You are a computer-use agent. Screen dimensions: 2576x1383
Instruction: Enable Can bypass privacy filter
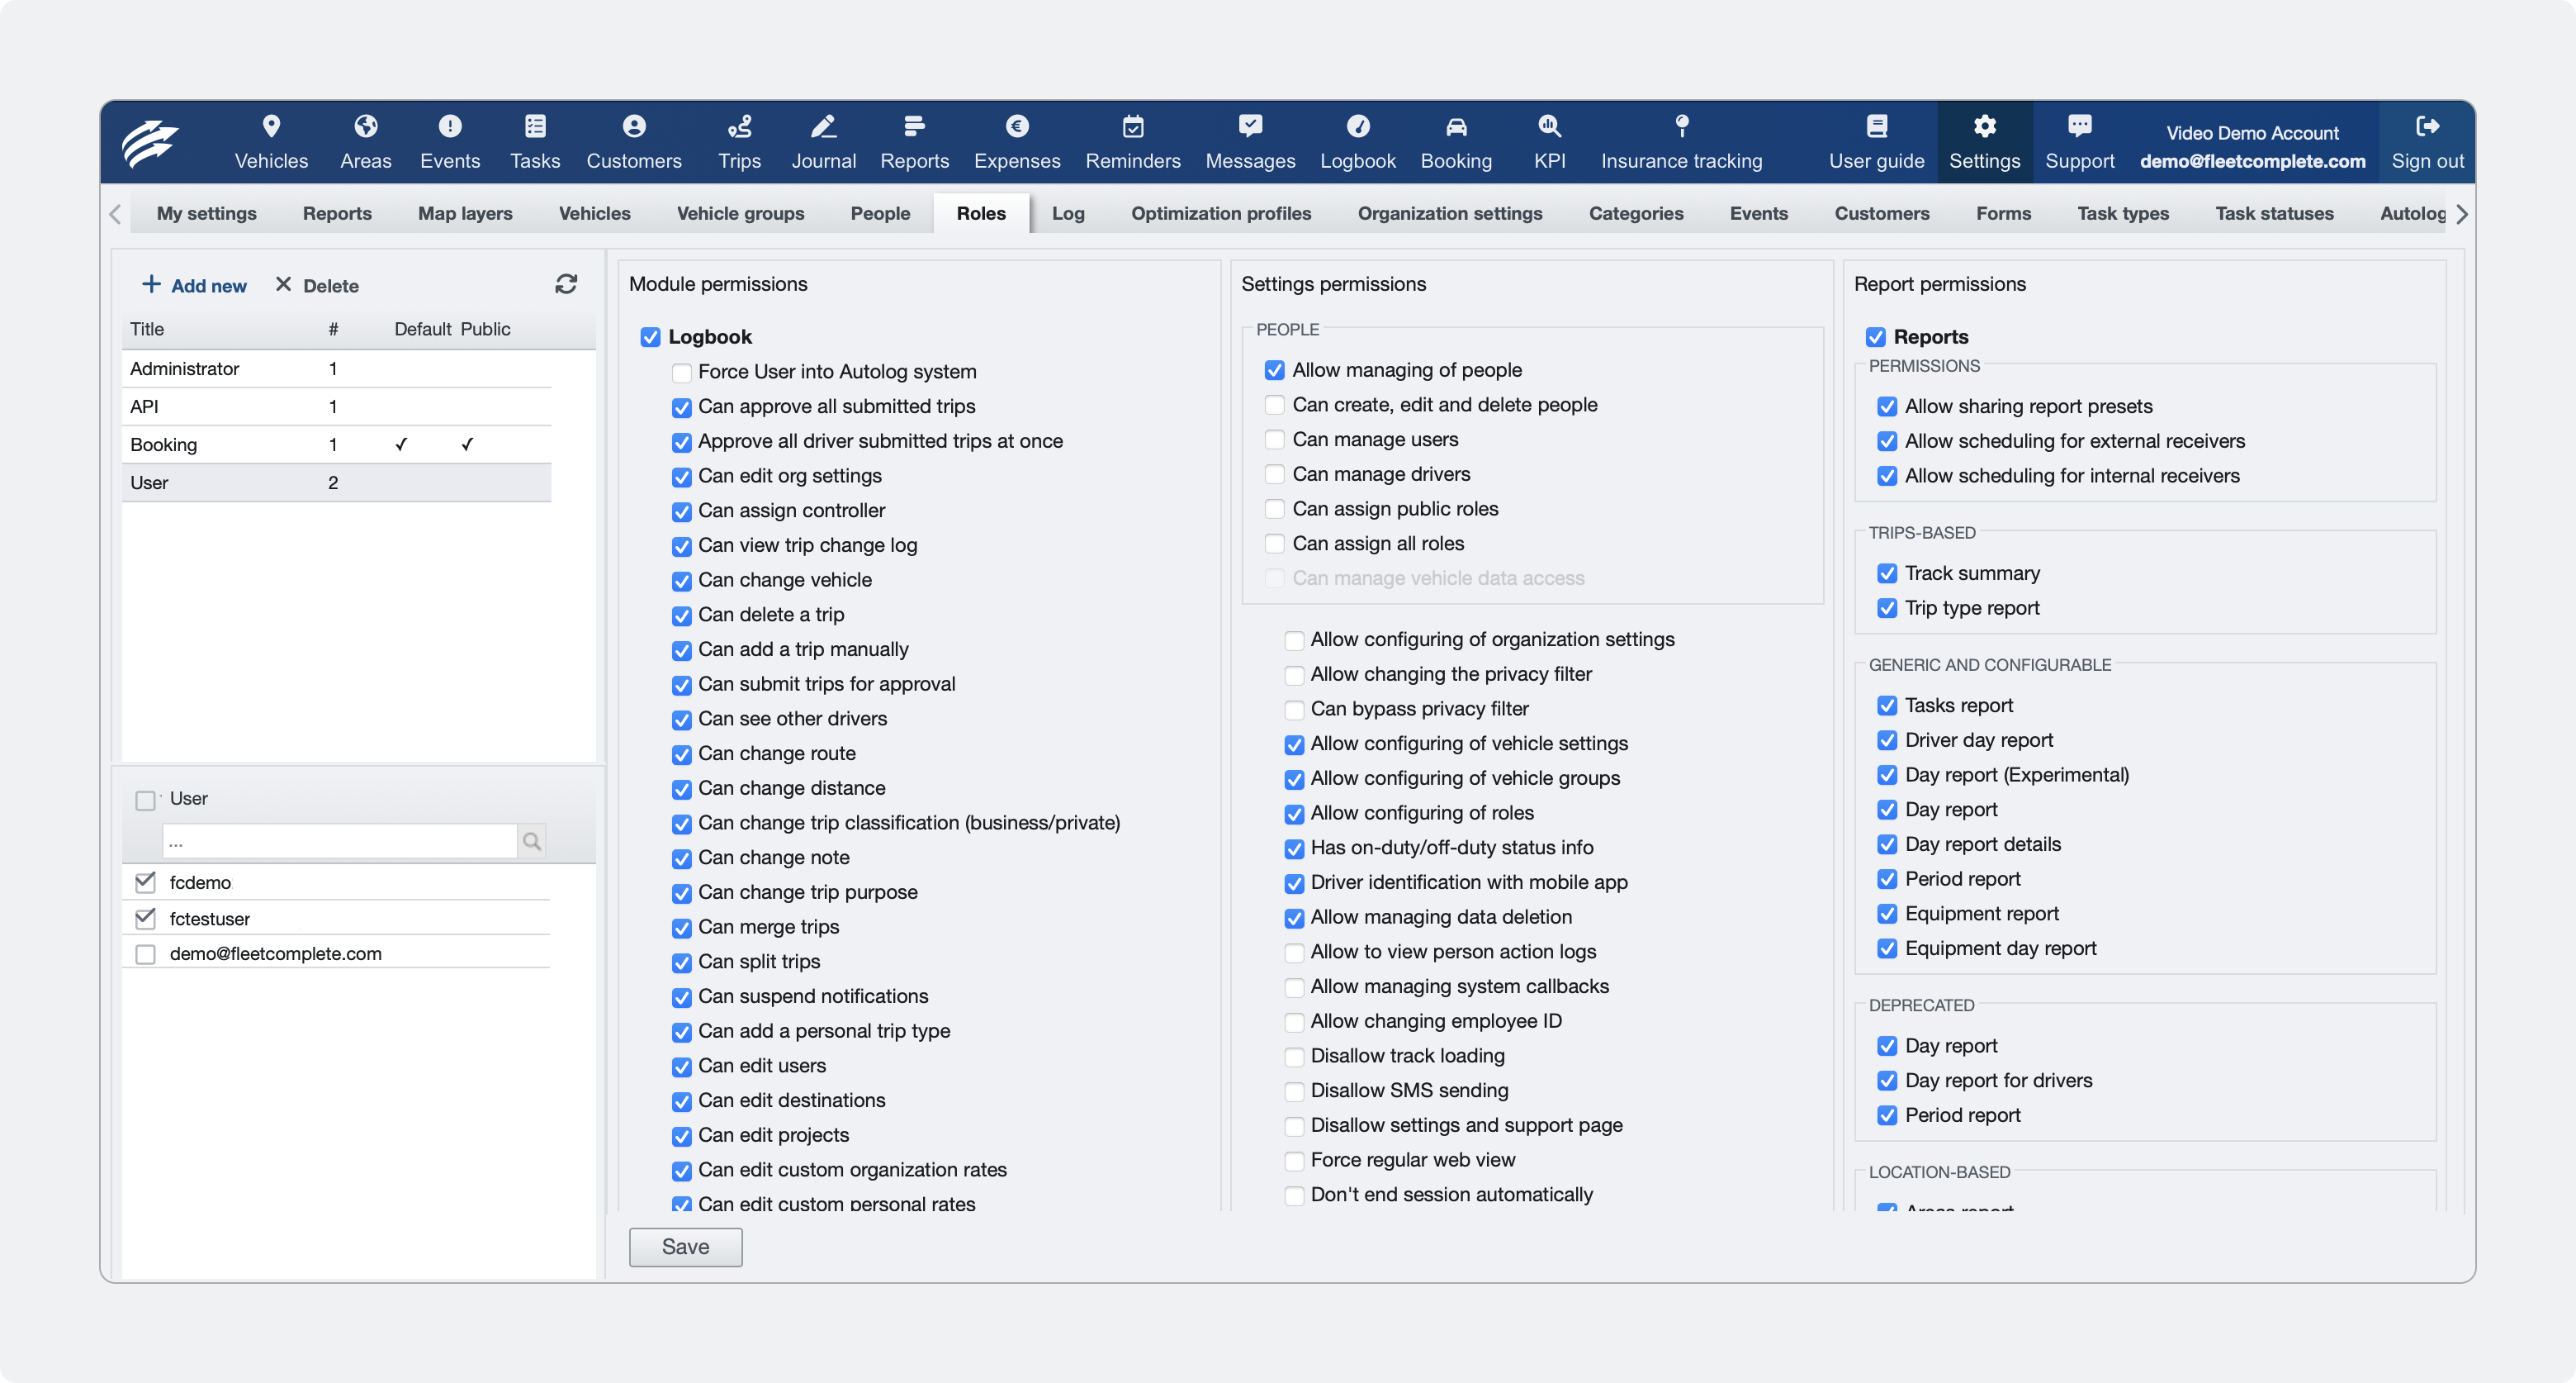point(1294,710)
